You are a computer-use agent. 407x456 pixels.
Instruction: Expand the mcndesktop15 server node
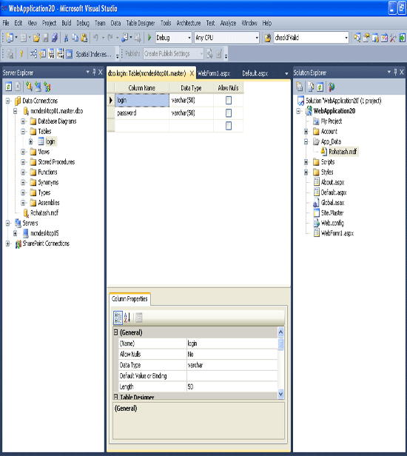[16, 233]
